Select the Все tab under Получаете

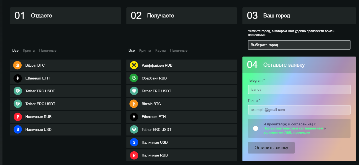132,51
